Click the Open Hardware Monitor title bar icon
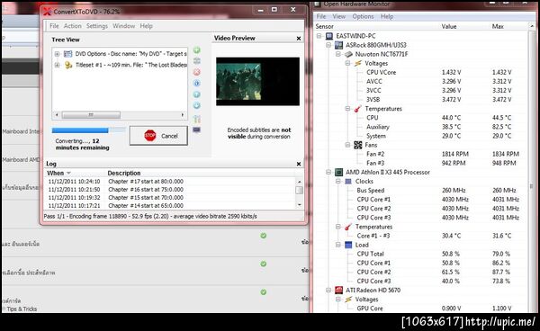This screenshot has height=331, width=540. [317, 4]
